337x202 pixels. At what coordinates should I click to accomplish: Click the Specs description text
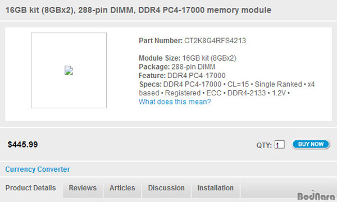[x=227, y=89]
